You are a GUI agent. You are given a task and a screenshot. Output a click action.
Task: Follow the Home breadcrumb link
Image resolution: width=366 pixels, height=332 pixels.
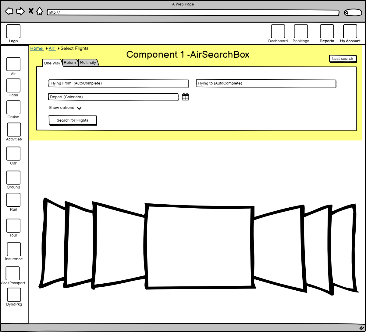click(37, 48)
